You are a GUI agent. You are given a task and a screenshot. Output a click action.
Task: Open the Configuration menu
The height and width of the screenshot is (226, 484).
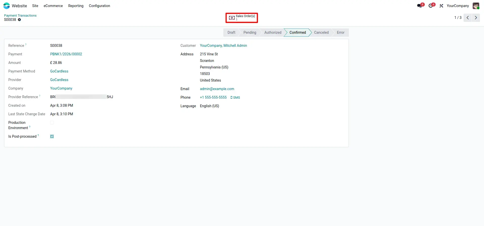pyautogui.click(x=99, y=6)
